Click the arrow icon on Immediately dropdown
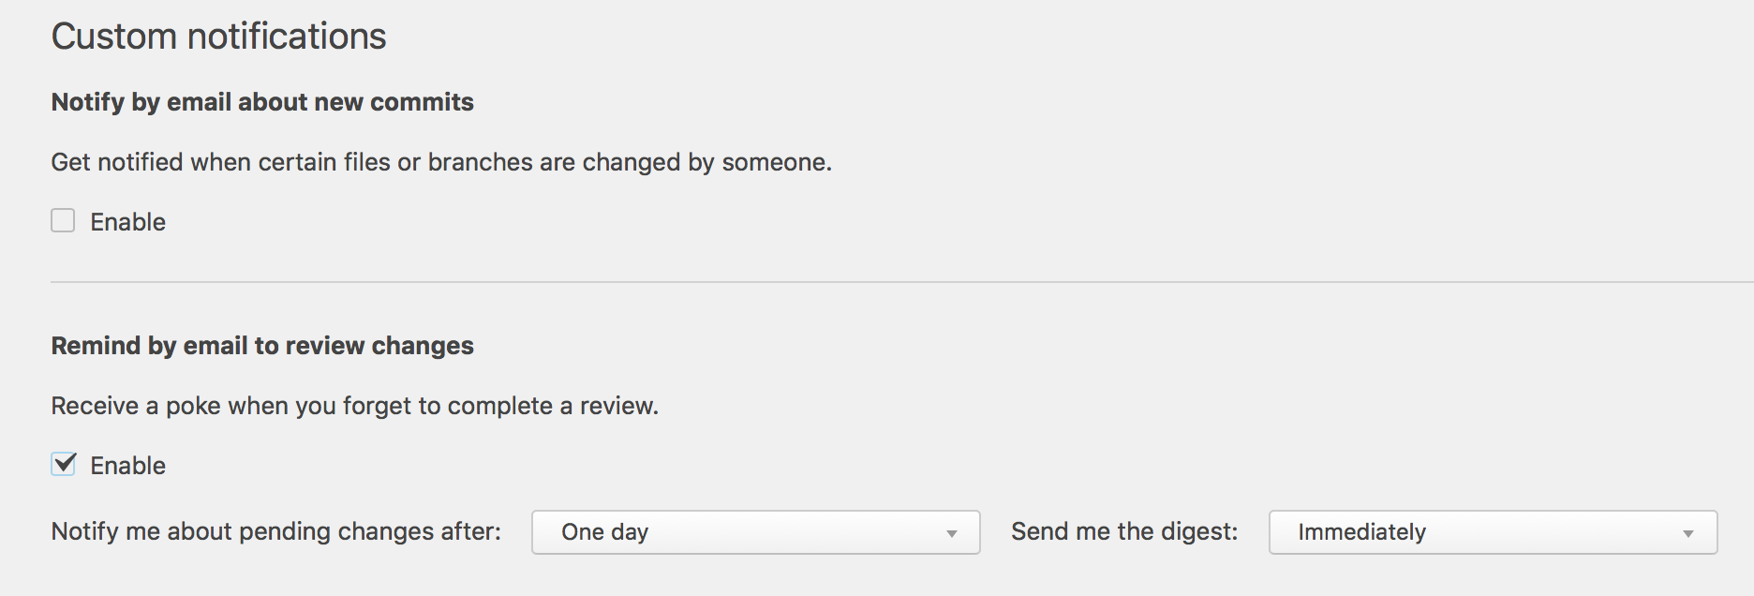The width and height of the screenshot is (1754, 596). coord(1687,533)
